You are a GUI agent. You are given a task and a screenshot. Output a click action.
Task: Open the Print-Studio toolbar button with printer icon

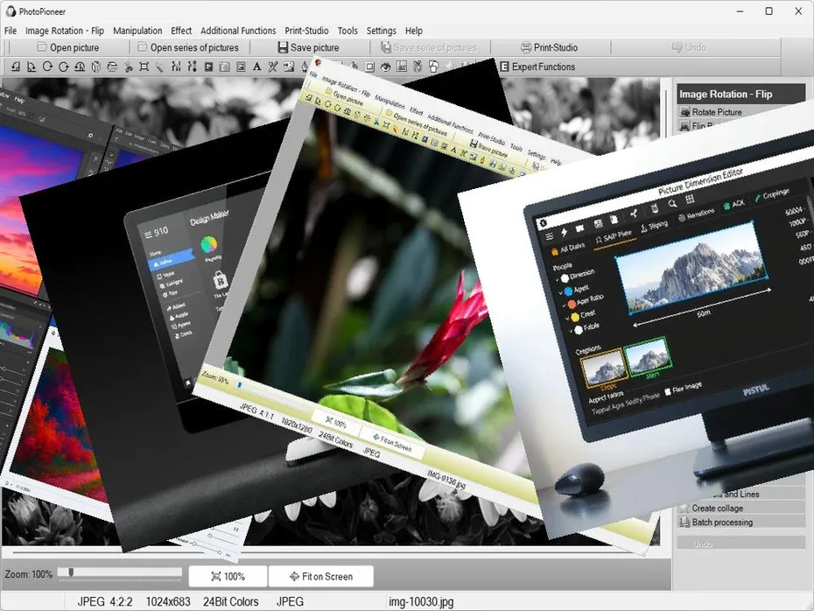click(549, 47)
